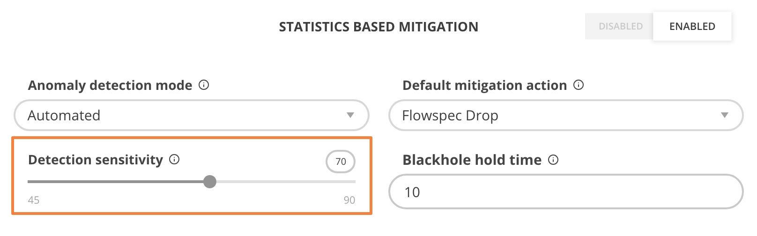Click the slider maximum label 90
The height and width of the screenshot is (236, 757).
coord(349,200)
